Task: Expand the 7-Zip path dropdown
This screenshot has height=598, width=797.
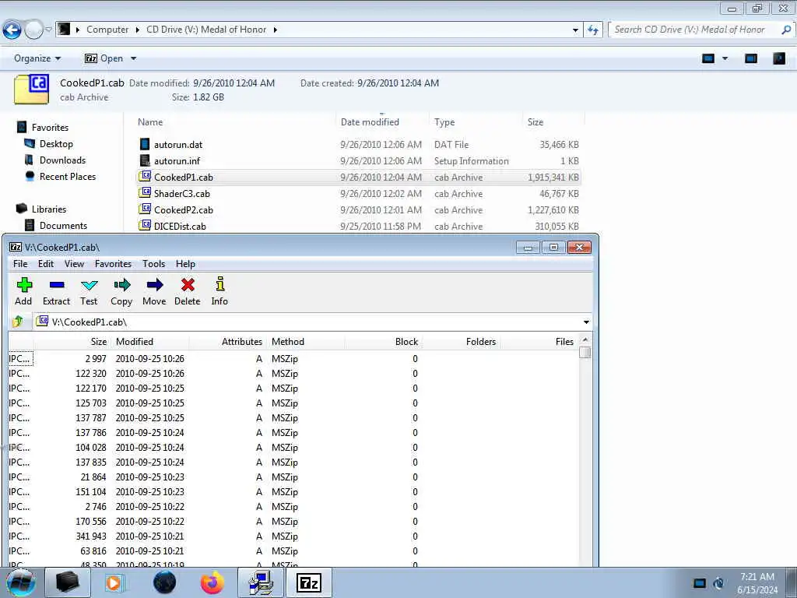Action: click(x=586, y=322)
